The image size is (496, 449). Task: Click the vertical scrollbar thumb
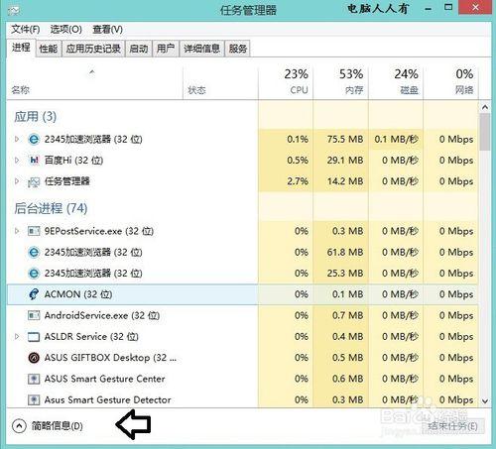pos(485,132)
